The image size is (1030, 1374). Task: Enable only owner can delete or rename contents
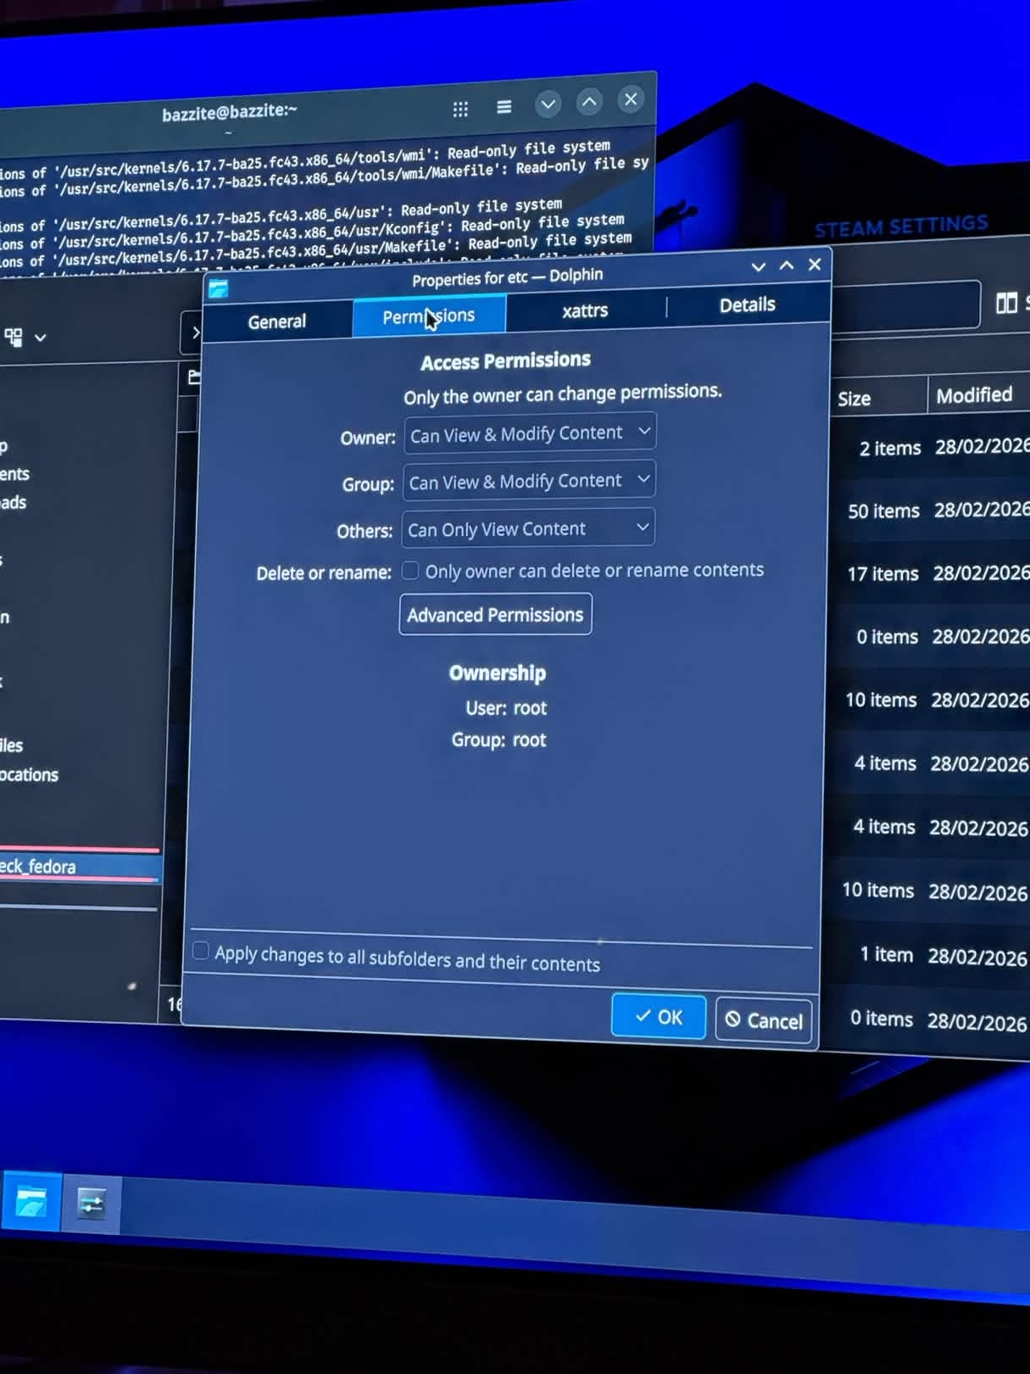click(x=410, y=571)
